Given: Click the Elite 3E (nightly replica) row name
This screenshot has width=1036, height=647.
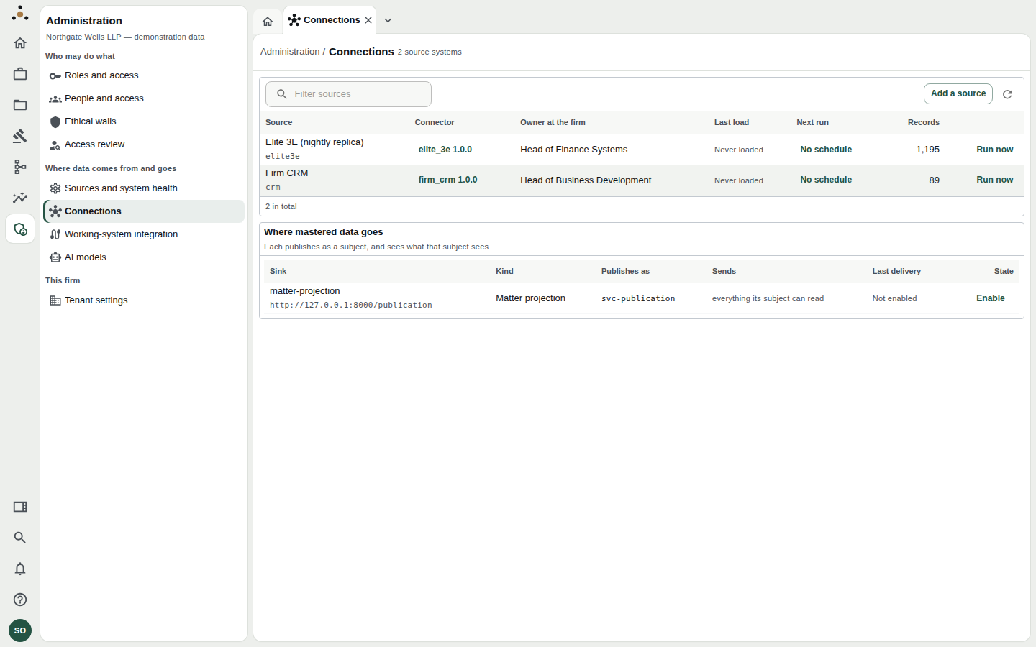Looking at the screenshot, I should [x=314, y=142].
